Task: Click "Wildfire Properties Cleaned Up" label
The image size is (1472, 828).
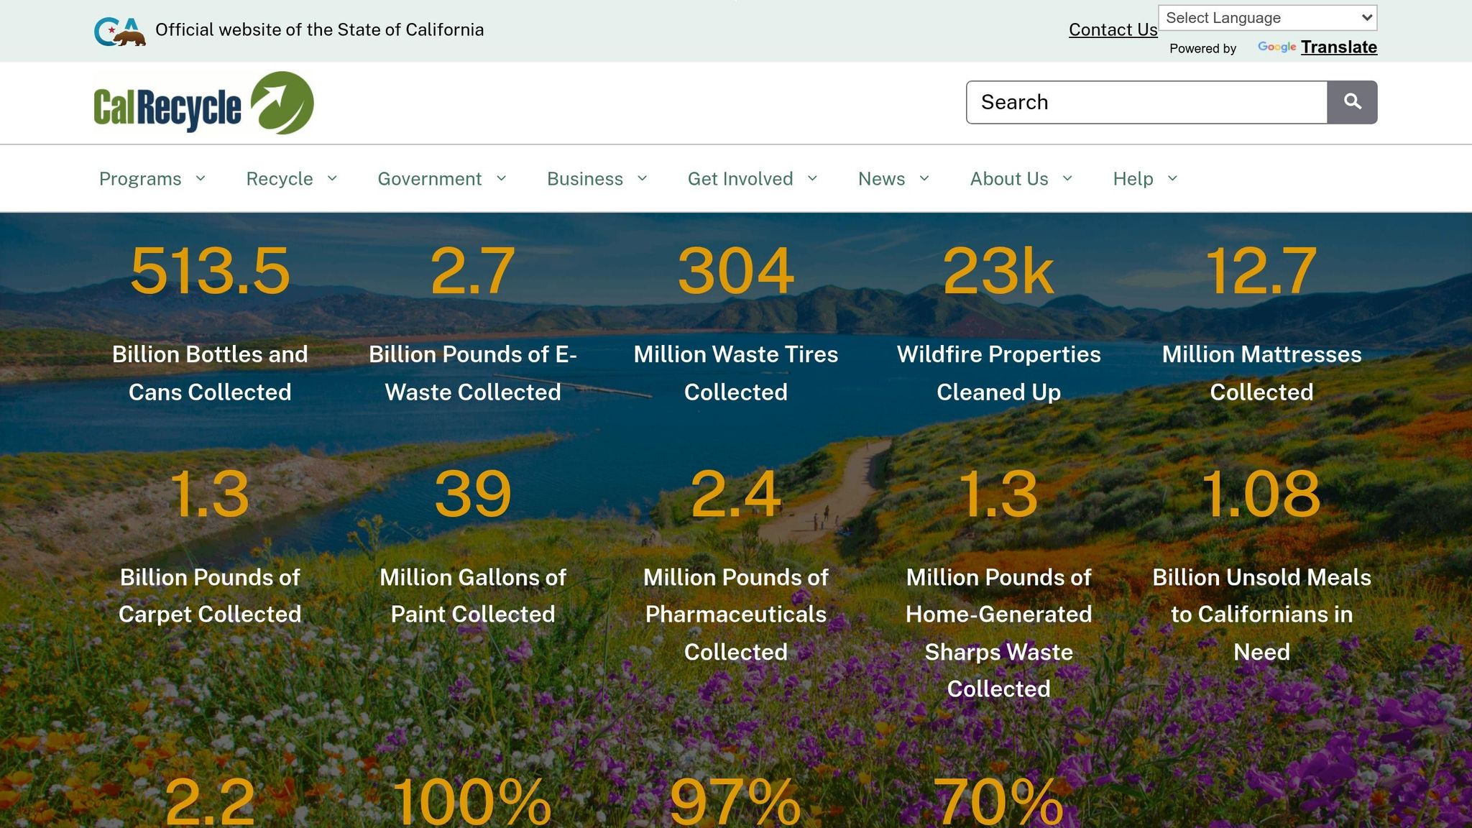Action: [999, 373]
